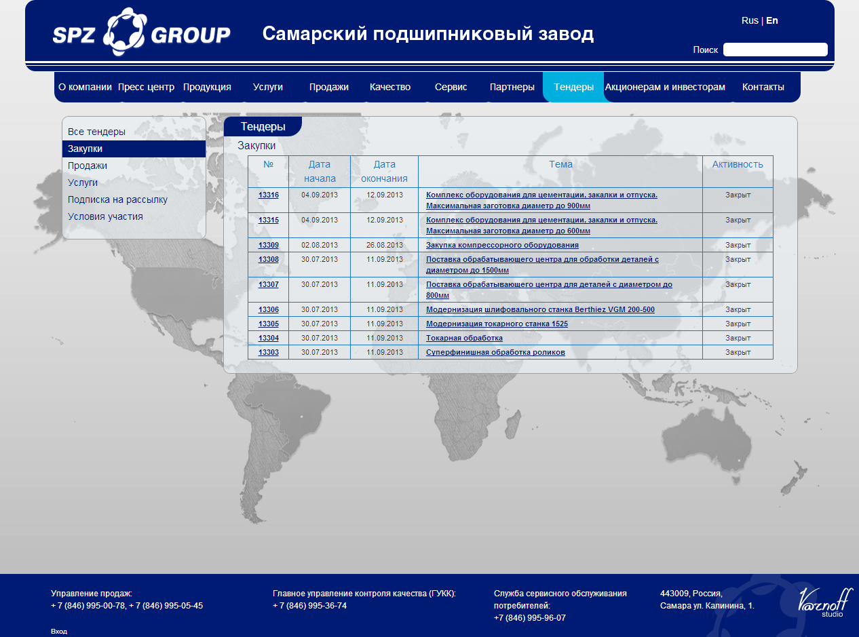The width and height of the screenshot is (859, 637).
Task: Click the Varnoff studio logo
Action: tap(824, 602)
